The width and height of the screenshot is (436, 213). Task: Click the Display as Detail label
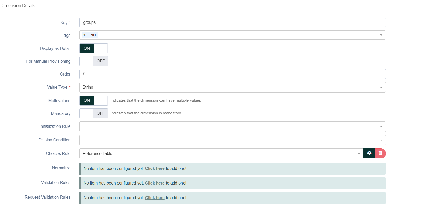coord(55,48)
